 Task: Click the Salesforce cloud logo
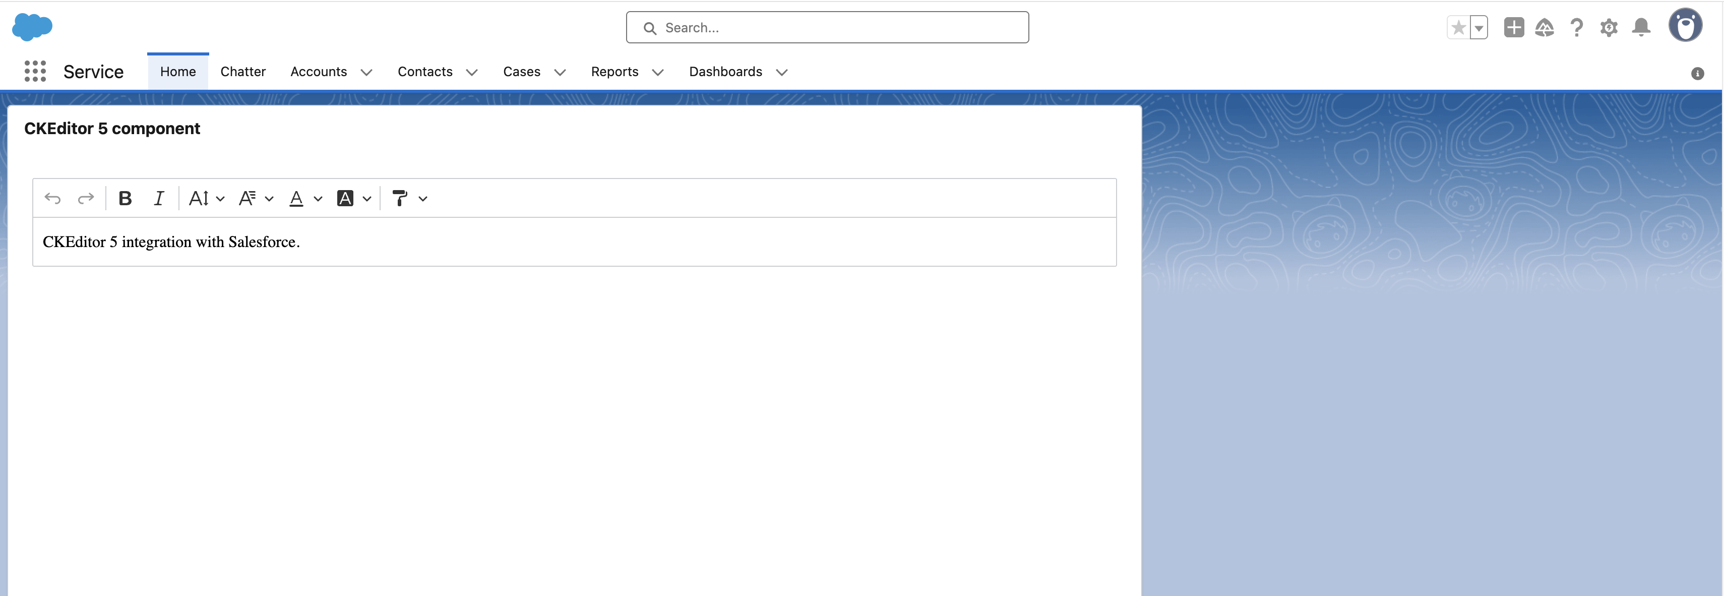click(31, 27)
